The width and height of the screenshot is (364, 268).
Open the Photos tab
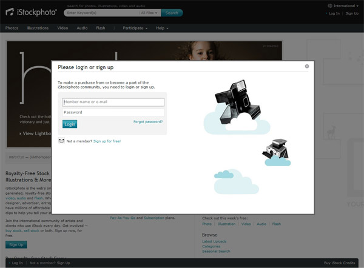coord(12,28)
